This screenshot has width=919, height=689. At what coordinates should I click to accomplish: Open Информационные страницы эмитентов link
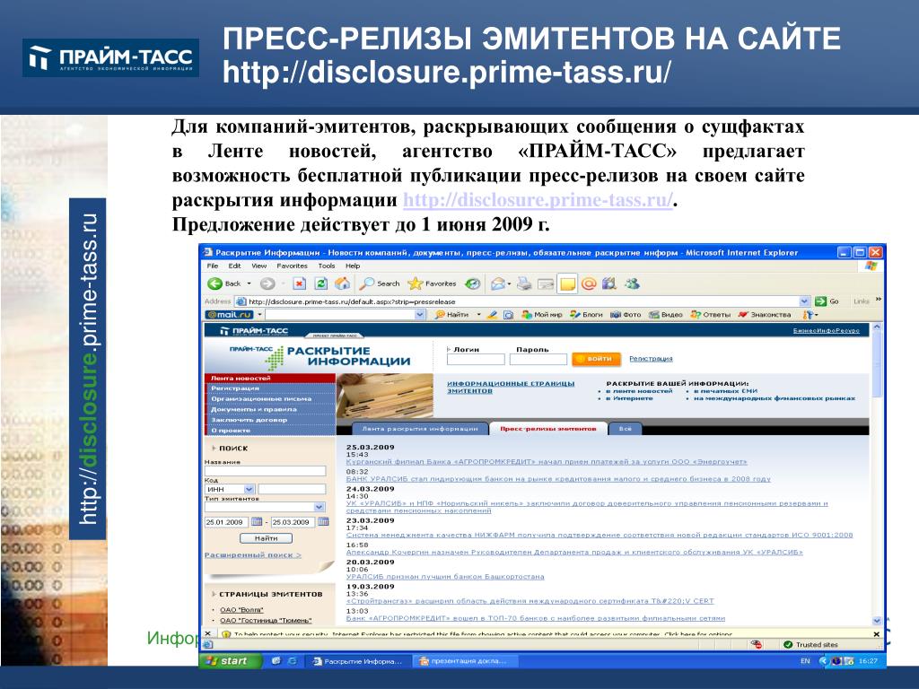coord(511,387)
